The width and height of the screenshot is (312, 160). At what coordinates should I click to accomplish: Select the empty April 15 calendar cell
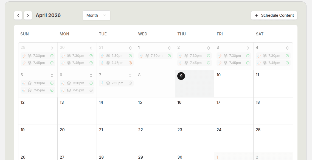tap(155, 111)
